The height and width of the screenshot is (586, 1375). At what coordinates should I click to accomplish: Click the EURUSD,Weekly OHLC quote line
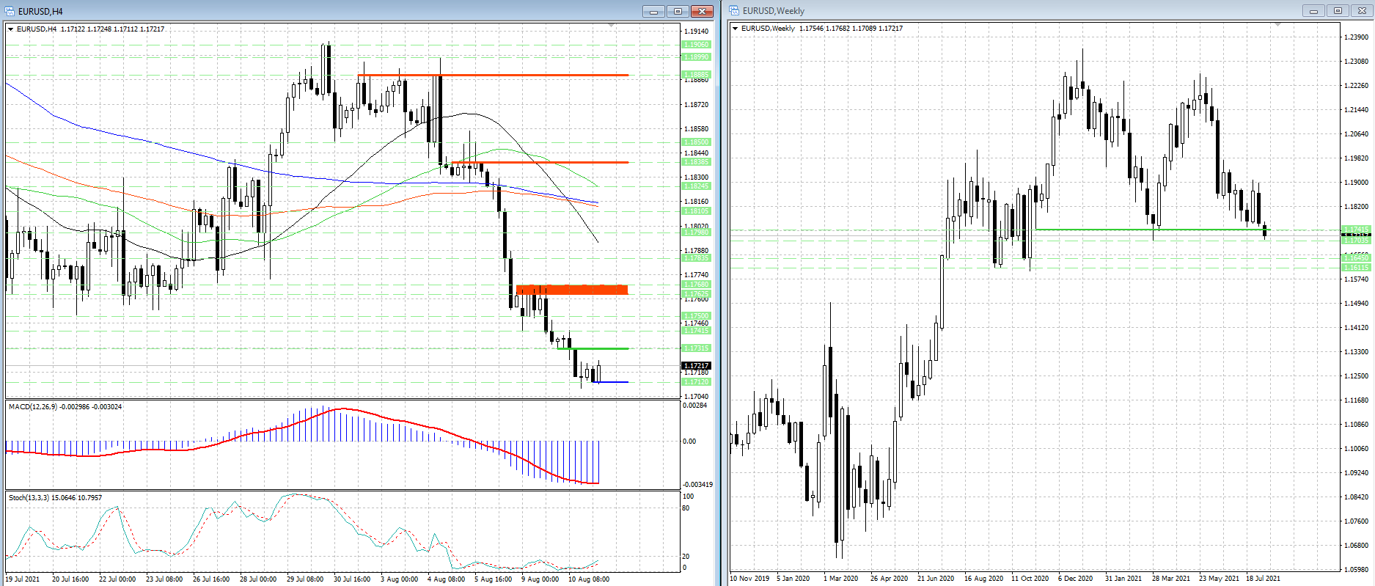822,29
